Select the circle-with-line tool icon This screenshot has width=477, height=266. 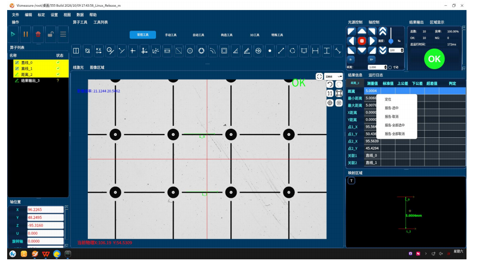tap(110, 51)
